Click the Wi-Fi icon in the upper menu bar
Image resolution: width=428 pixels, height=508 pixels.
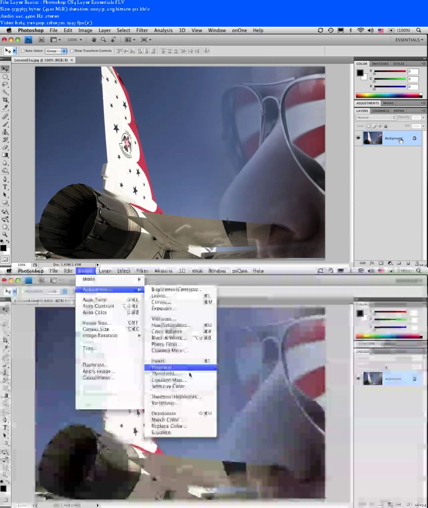360,30
